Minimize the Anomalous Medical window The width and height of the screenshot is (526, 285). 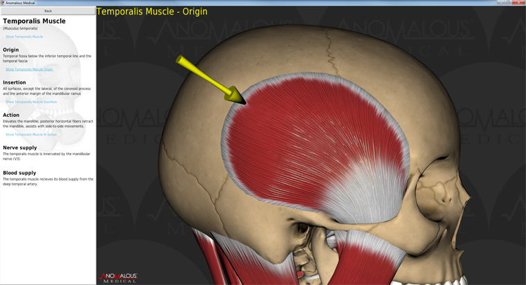pyautogui.click(x=500, y=3)
